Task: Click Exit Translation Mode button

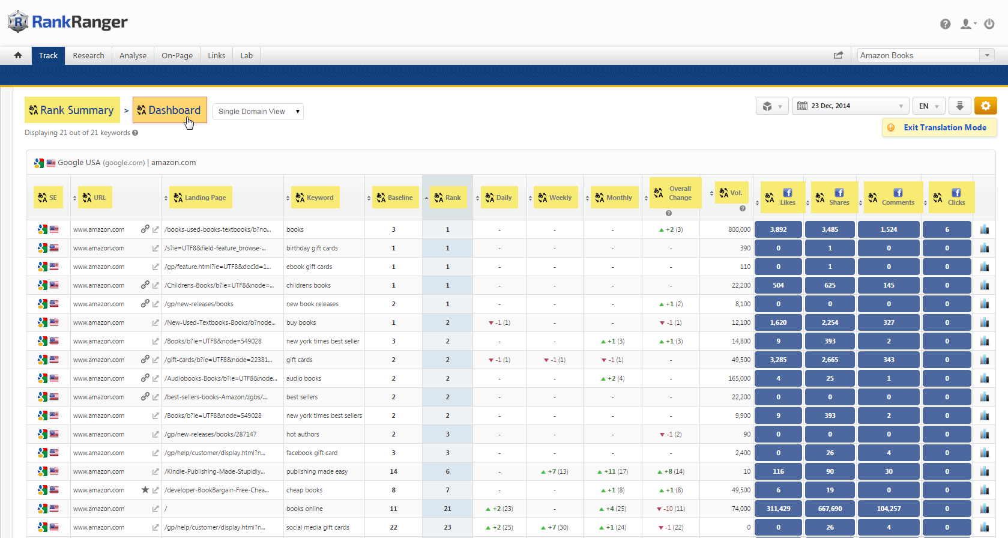Action: pos(939,127)
